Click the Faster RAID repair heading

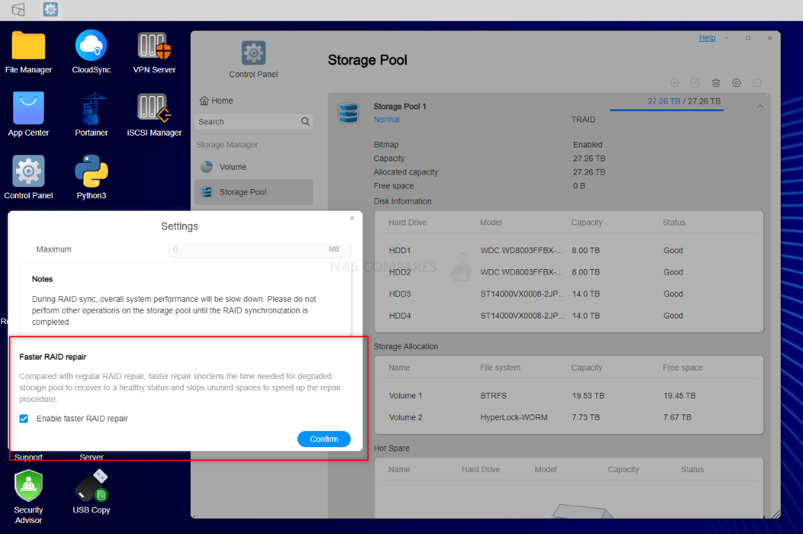(53, 357)
